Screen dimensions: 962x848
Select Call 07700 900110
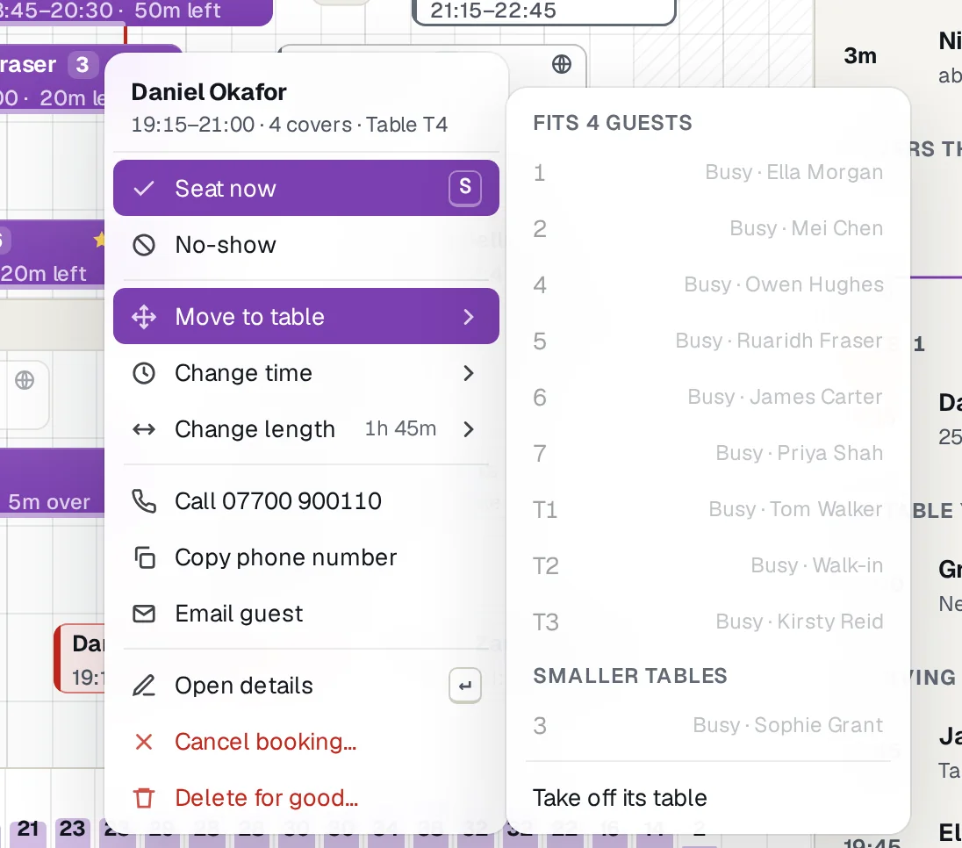pyautogui.click(x=306, y=501)
